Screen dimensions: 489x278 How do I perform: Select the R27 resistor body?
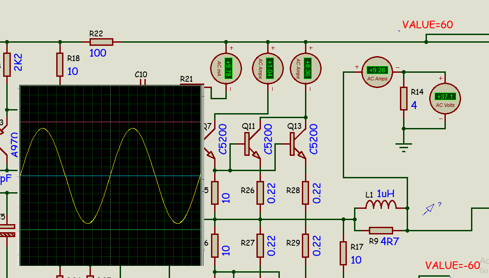[x=260, y=246]
